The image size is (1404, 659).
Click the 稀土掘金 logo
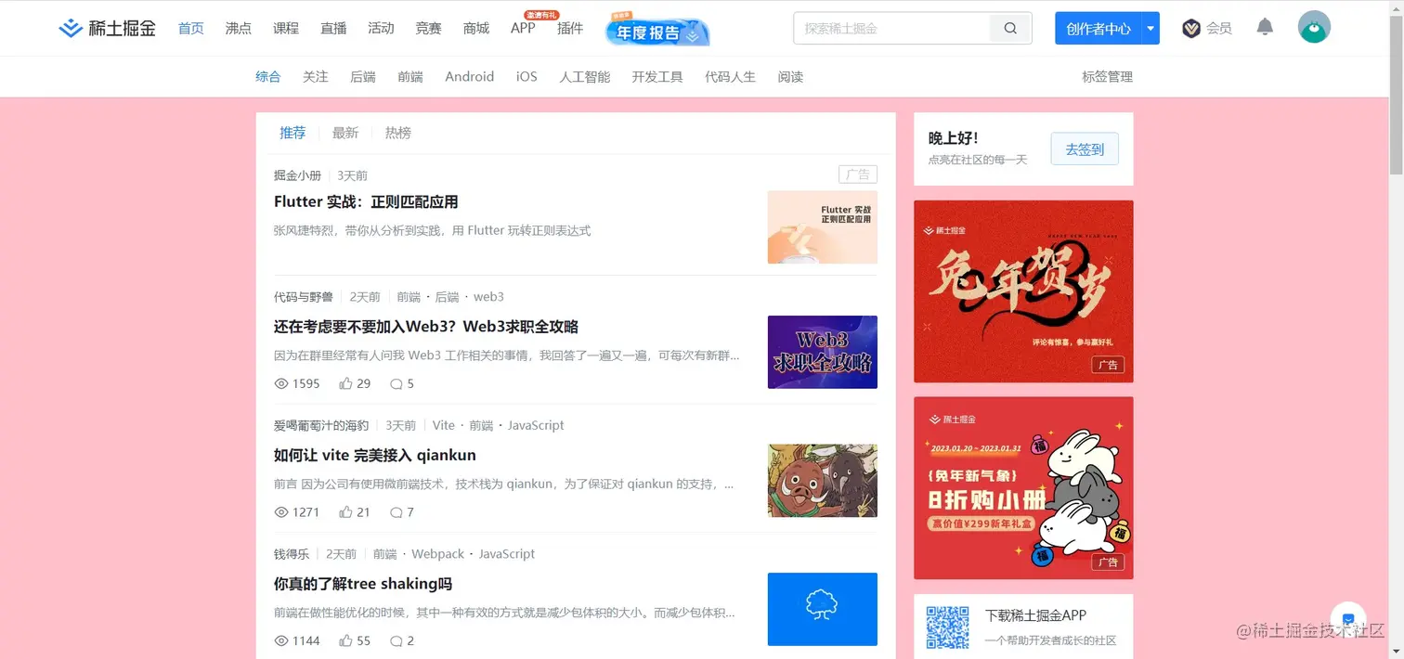point(107,28)
